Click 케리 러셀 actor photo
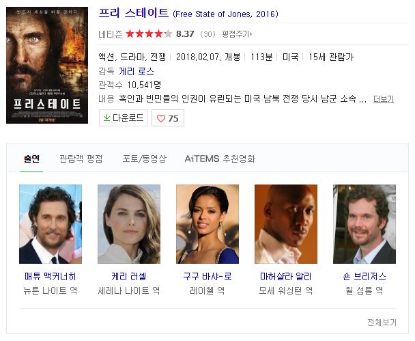The image size is (415, 341). [129, 224]
